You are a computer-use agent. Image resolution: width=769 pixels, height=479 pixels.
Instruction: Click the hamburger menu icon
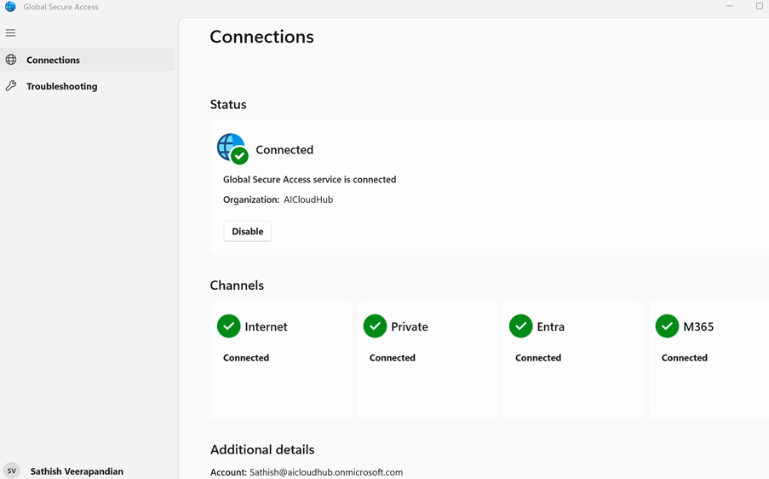point(10,33)
